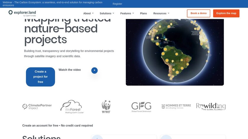Go to the Plans page
This screenshot has height=139, width=248.
[x=143, y=13]
